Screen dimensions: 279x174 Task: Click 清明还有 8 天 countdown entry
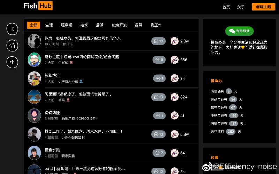click(224, 91)
